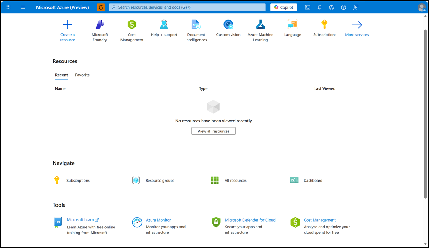Open the feedback icon in header
The image size is (429, 248).
point(356,7)
